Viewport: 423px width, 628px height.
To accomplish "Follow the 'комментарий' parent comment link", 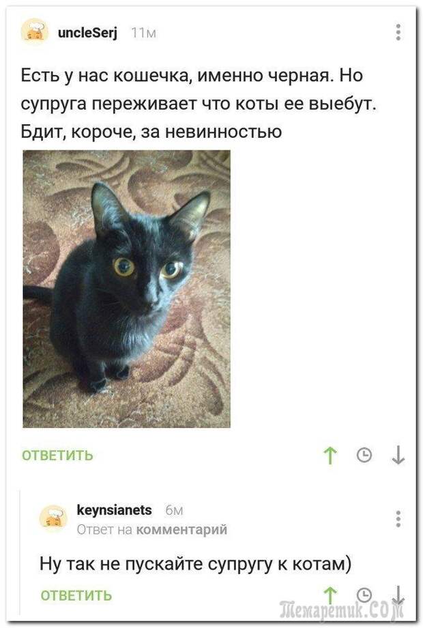I will pyautogui.click(x=181, y=530).
